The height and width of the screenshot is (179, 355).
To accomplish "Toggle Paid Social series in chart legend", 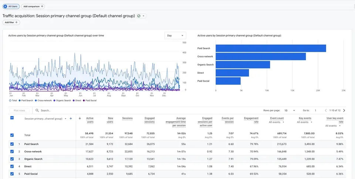I will [x=90, y=101].
